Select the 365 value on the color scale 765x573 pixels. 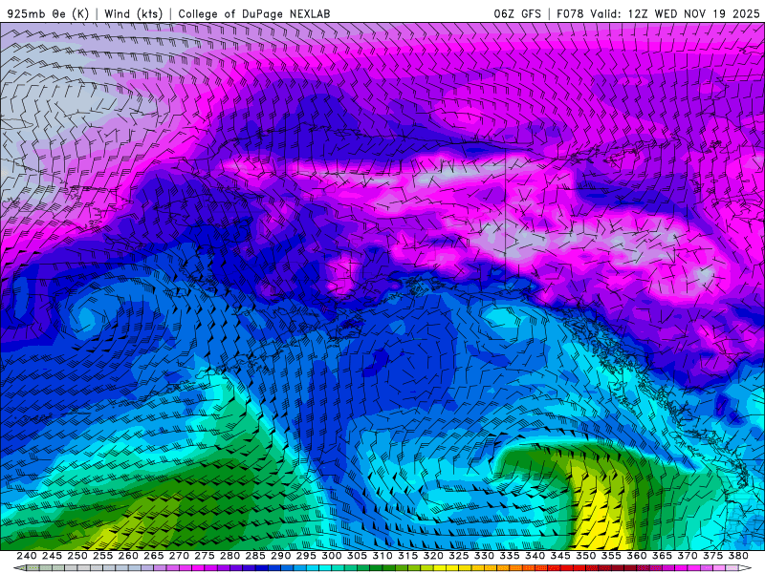[x=662, y=556]
